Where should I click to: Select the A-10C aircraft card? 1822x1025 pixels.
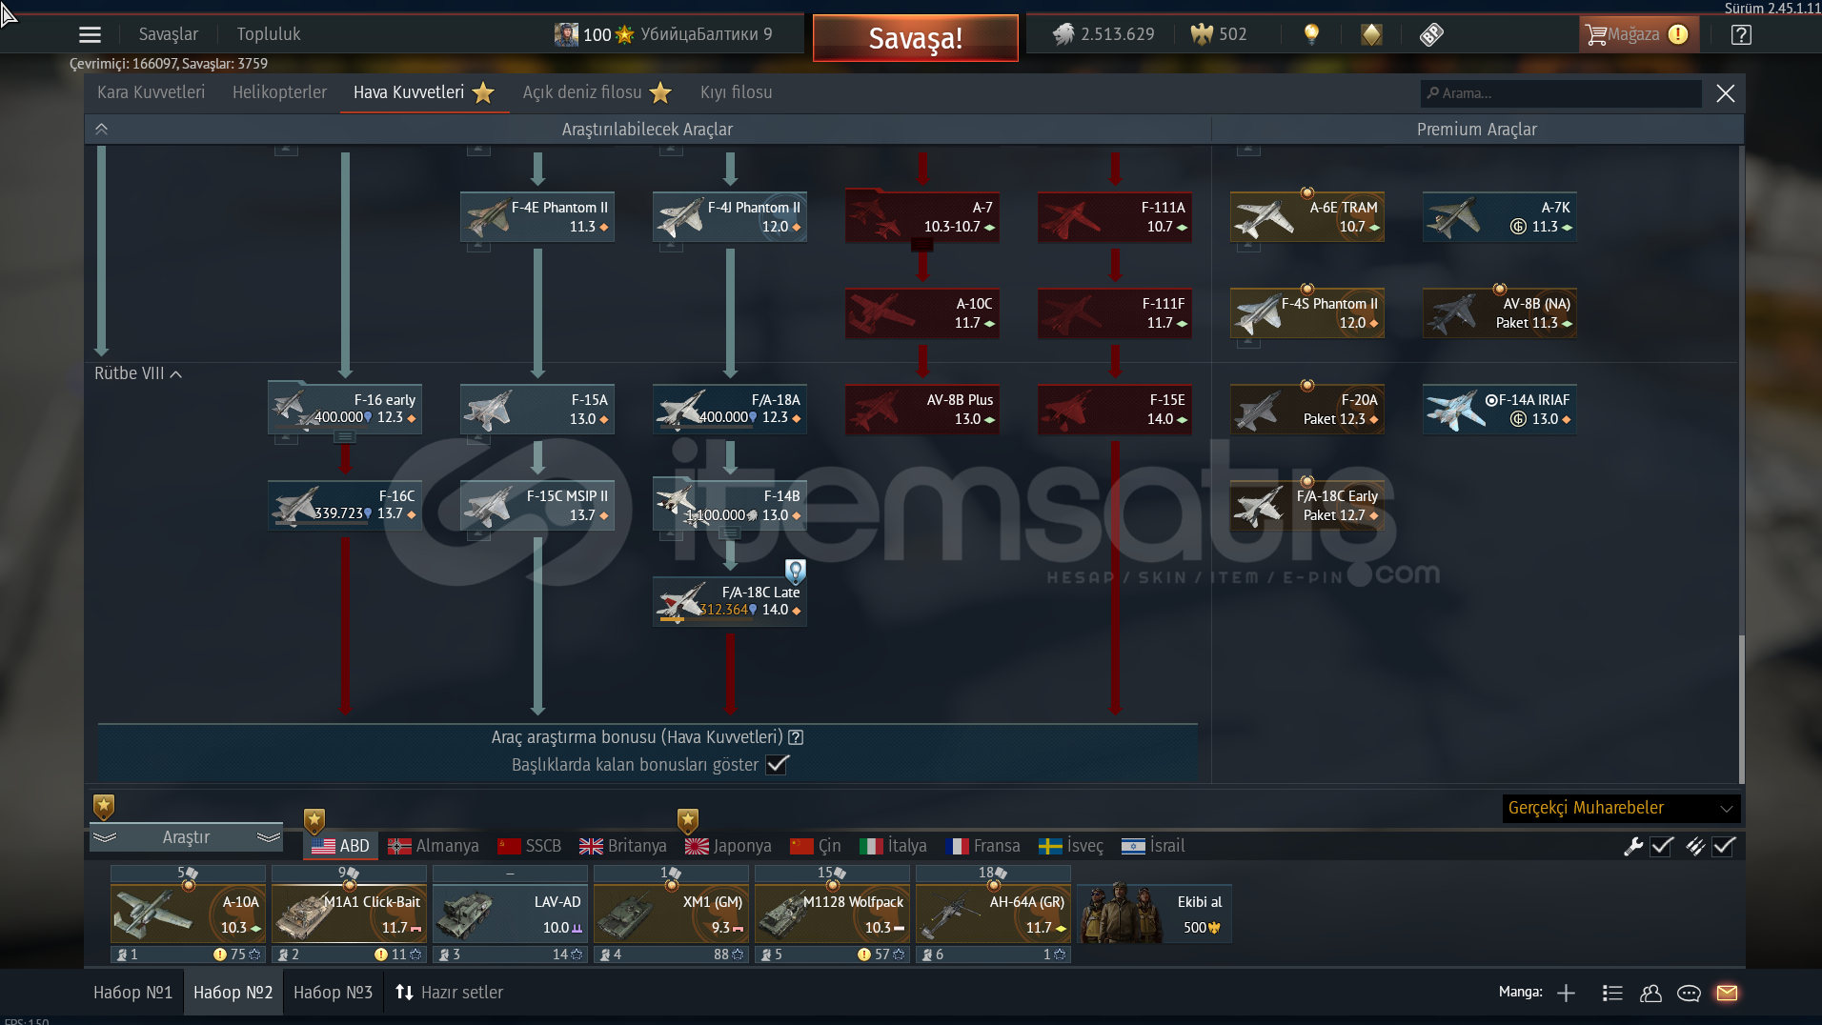(x=922, y=313)
